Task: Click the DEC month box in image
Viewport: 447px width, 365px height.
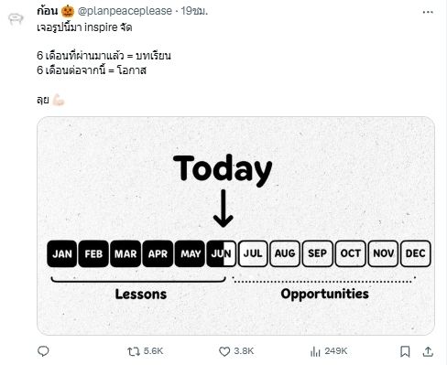Action: point(416,253)
